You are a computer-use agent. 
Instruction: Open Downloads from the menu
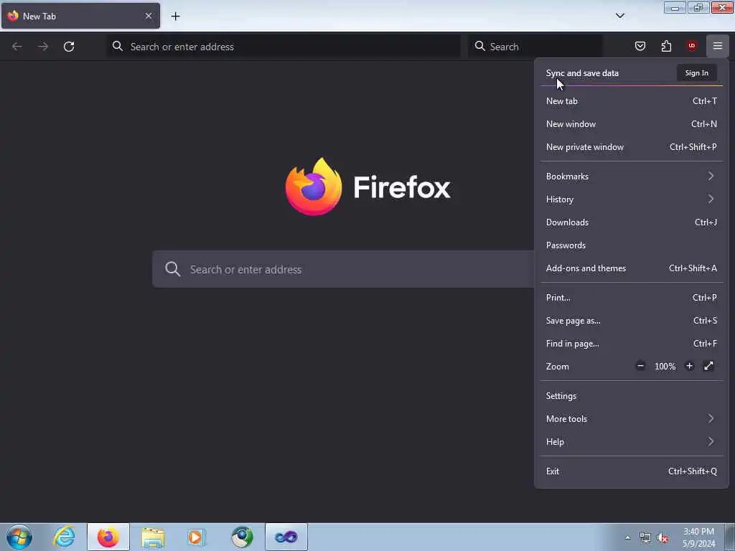click(631, 222)
